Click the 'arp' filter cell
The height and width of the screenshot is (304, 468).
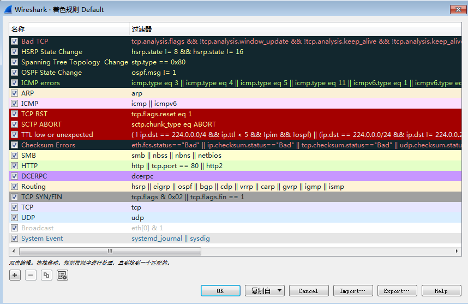[x=137, y=93]
